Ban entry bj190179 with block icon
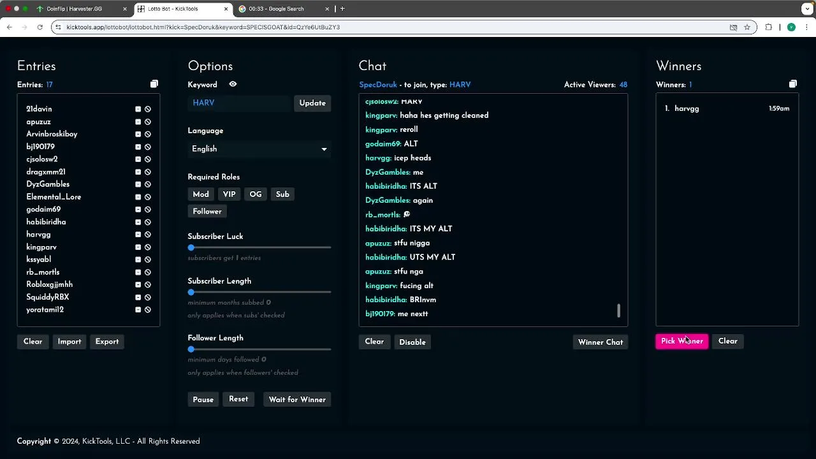816x459 pixels. (148, 147)
